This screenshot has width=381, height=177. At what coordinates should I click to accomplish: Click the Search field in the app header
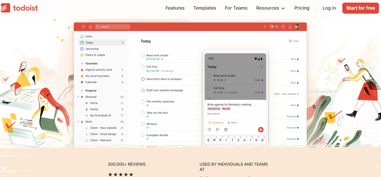pyautogui.click(x=112, y=26)
